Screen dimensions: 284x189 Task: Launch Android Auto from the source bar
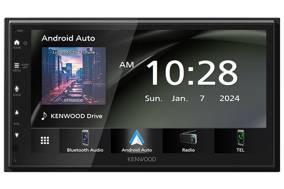tap(137, 141)
